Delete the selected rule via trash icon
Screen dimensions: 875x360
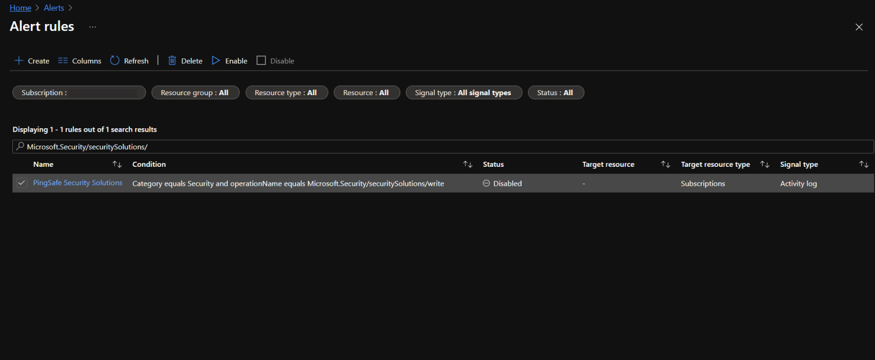172,60
